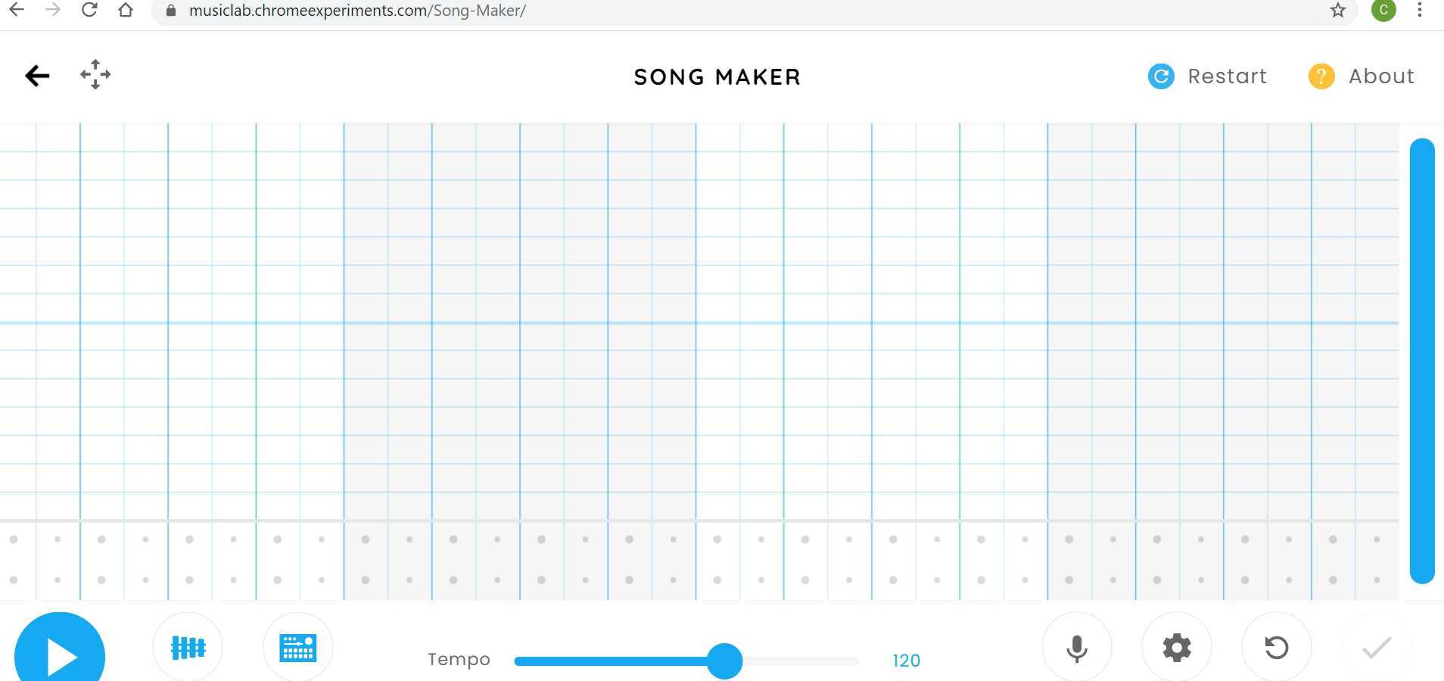This screenshot has height=681, width=1444.
Task: Open the drum kit selector
Action: click(x=297, y=647)
